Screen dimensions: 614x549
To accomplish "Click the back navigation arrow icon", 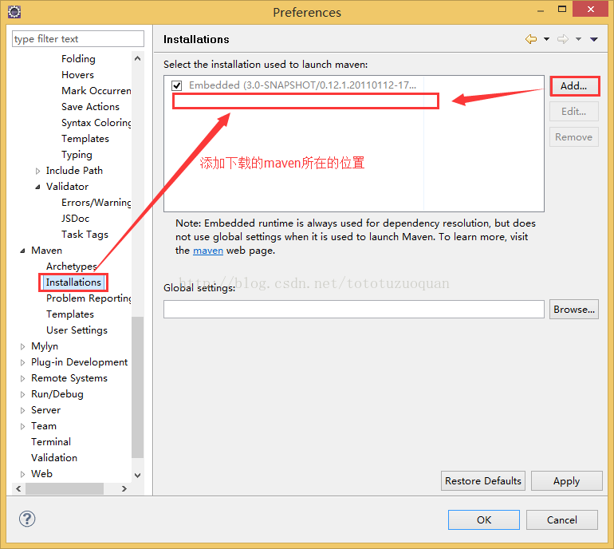I will pos(530,39).
